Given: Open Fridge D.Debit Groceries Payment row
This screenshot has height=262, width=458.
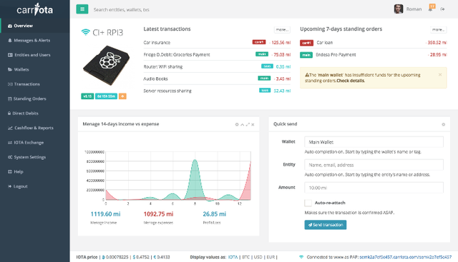Looking at the screenshot, I should click(217, 54).
